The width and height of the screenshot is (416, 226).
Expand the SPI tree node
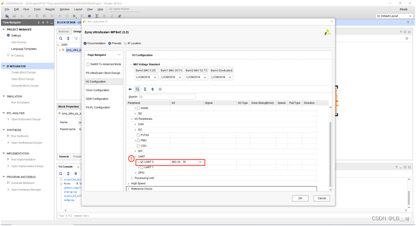135,151
